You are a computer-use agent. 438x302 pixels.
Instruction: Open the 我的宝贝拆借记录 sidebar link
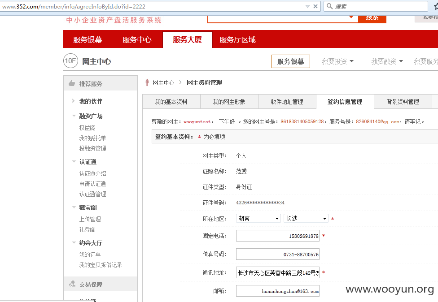pos(101,265)
